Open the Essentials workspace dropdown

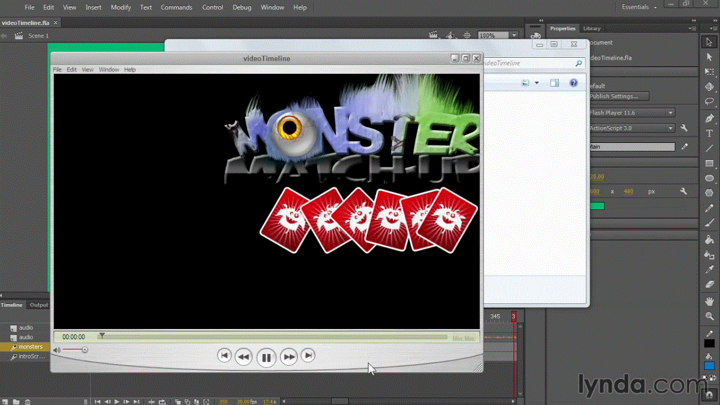tap(639, 7)
